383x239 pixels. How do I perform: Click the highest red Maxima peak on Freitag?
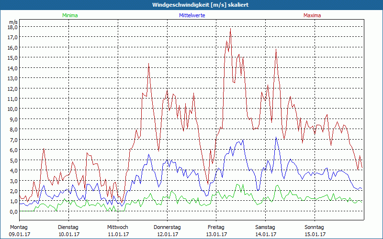click(230, 29)
